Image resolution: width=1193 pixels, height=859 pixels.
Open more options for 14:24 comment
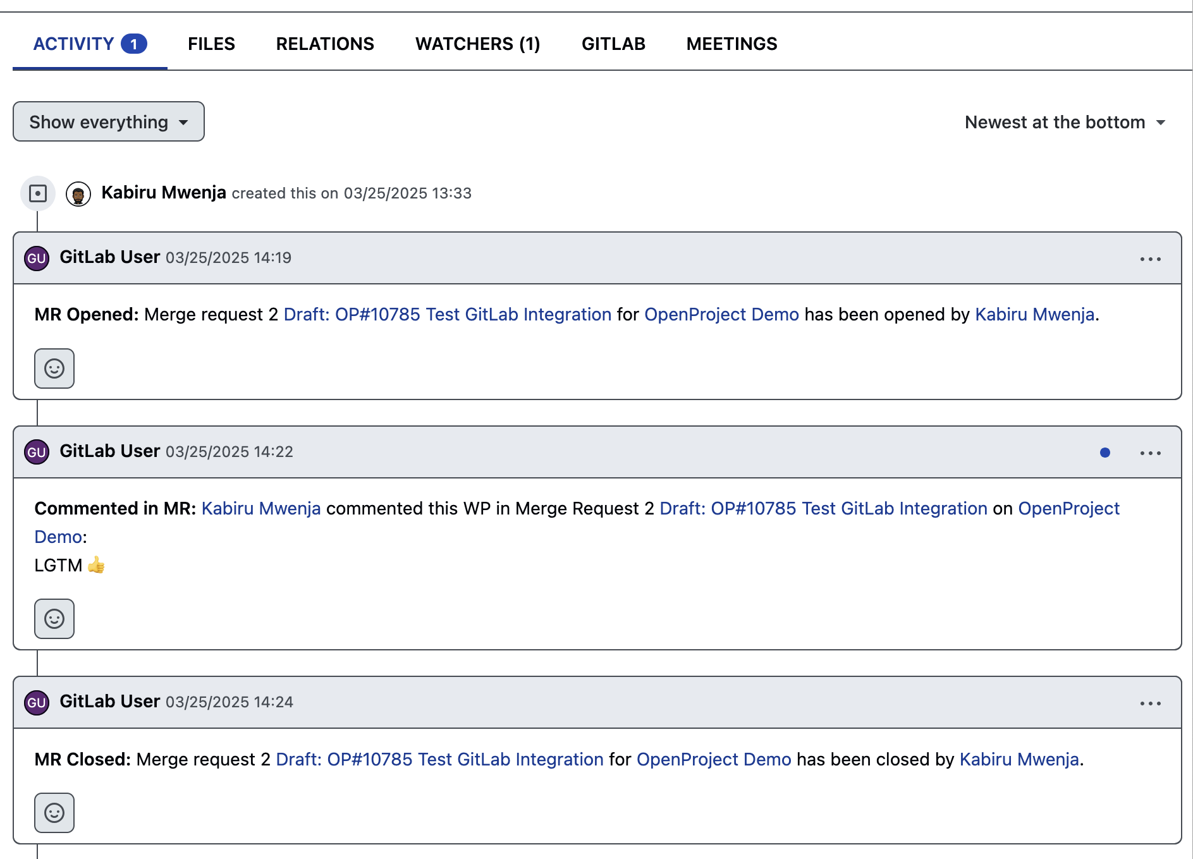1150,704
